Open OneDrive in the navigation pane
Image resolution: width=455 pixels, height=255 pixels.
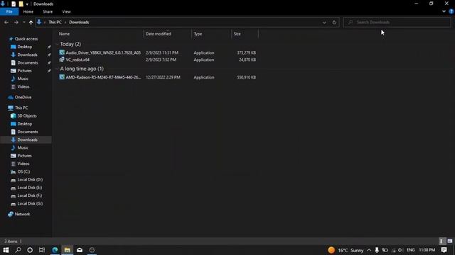pyautogui.click(x=23, y=97)
